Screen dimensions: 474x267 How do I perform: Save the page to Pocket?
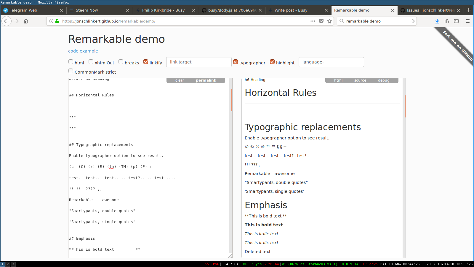click(321, 21)
